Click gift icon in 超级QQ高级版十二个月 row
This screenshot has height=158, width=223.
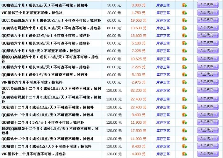pos(184,131)
